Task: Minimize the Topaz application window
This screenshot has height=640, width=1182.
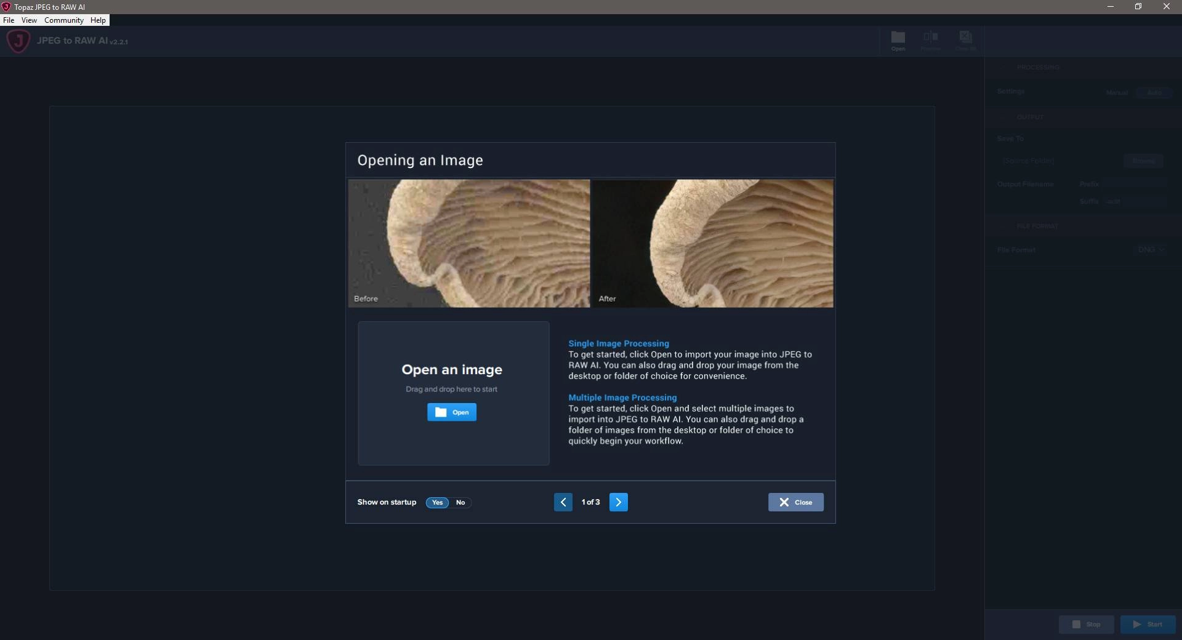Action: click(1111, 7)
